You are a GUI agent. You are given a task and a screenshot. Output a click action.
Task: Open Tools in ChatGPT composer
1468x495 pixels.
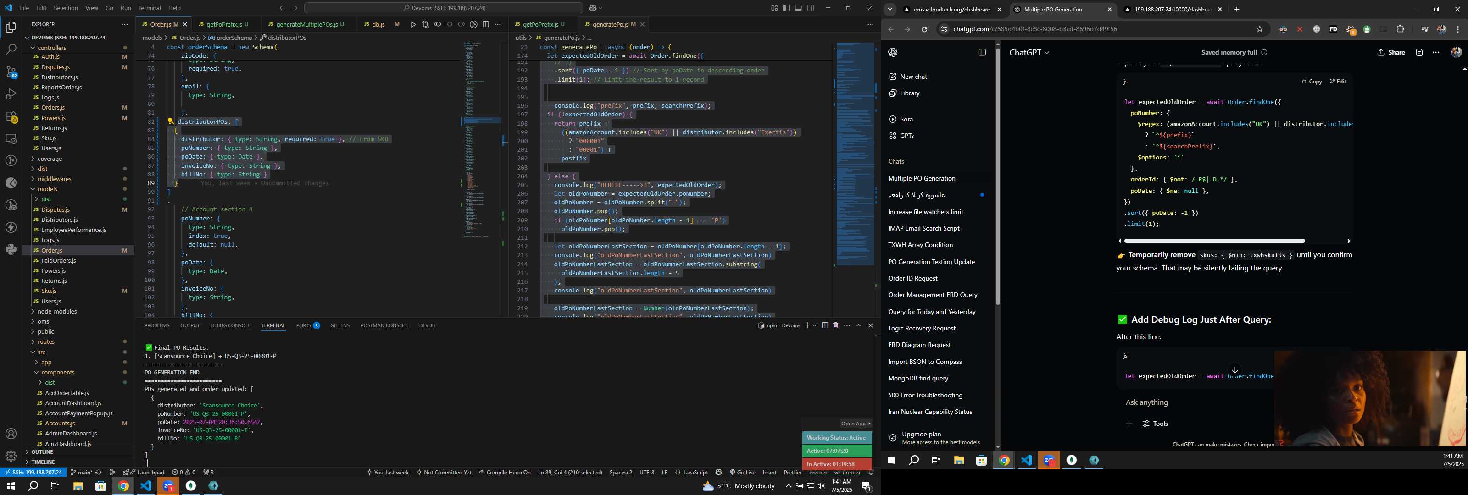[1155, 424]
